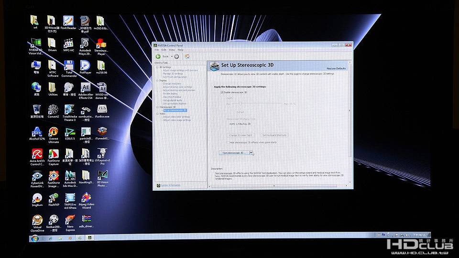Select Set up digital audio task
This screenshot has width=459, height=258.
pyautogui.click(x=173, y=100)
